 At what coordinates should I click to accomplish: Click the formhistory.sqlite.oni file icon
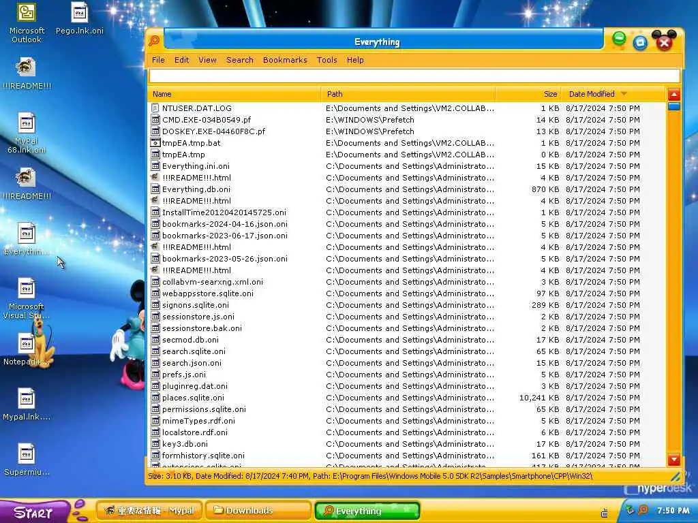coord(155,456)
